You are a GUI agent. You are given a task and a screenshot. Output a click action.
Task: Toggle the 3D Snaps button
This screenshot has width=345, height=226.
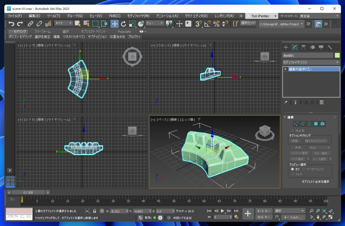click(198, 24)
